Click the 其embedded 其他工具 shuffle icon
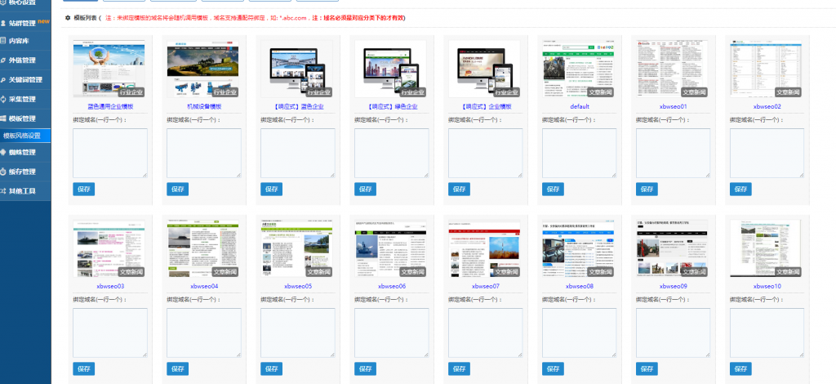Viewport: 836px width, 384px height. (x=4, y=191)
